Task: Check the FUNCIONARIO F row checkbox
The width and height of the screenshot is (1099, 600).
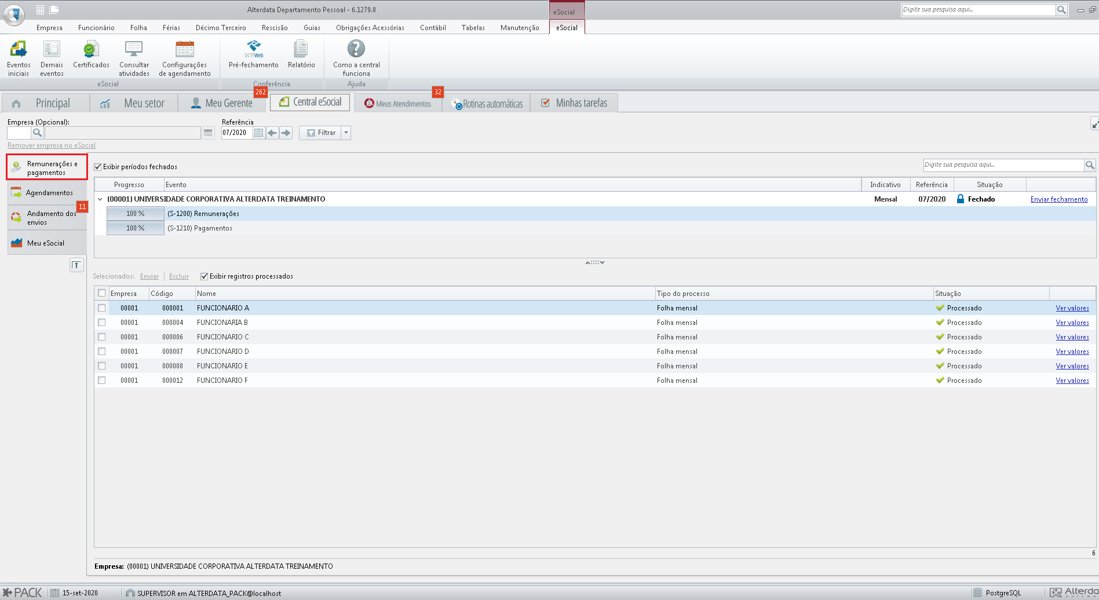Action: click(x=102, y=381)
